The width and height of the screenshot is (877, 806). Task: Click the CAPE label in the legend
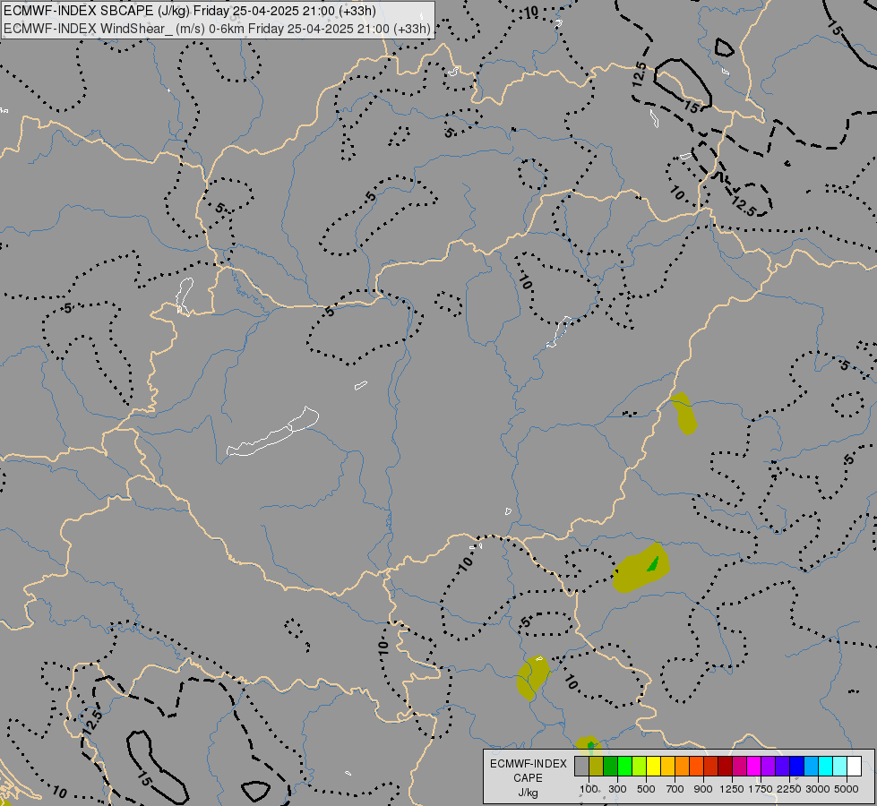tap(528, 778)
